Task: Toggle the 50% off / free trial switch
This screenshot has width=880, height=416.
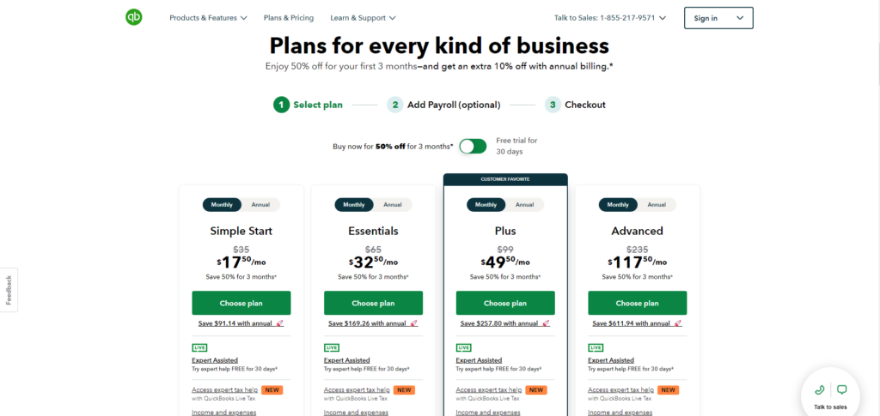Action: (x=473, y=146)
